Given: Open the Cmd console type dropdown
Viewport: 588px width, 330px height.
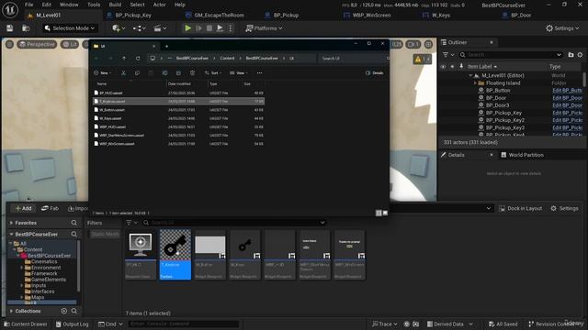Looking at the screenshot, I should click(110, 324).
